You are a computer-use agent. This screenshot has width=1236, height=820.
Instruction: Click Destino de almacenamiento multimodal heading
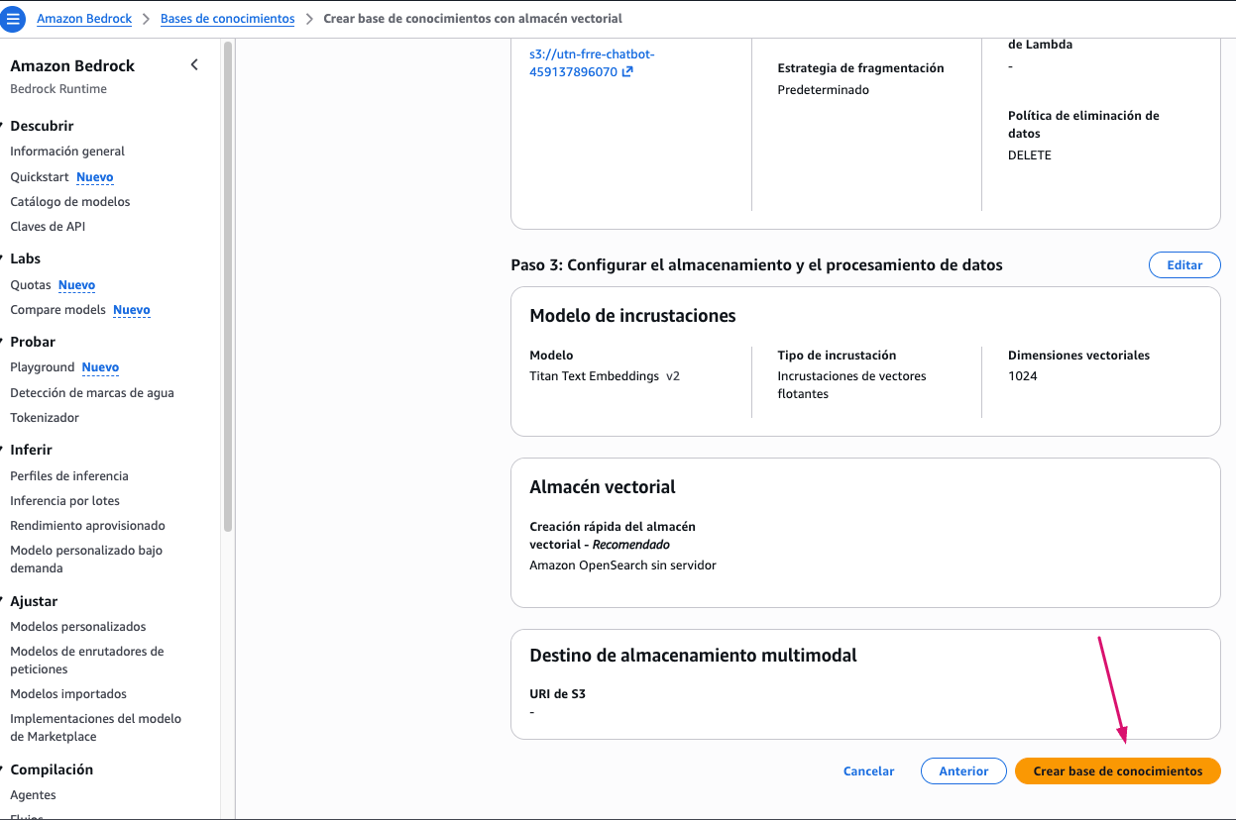(x=693, y=656)
